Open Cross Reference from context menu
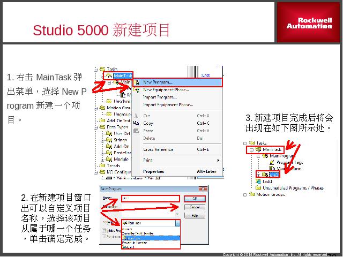The image size is (343, 257). coord(158,149)
